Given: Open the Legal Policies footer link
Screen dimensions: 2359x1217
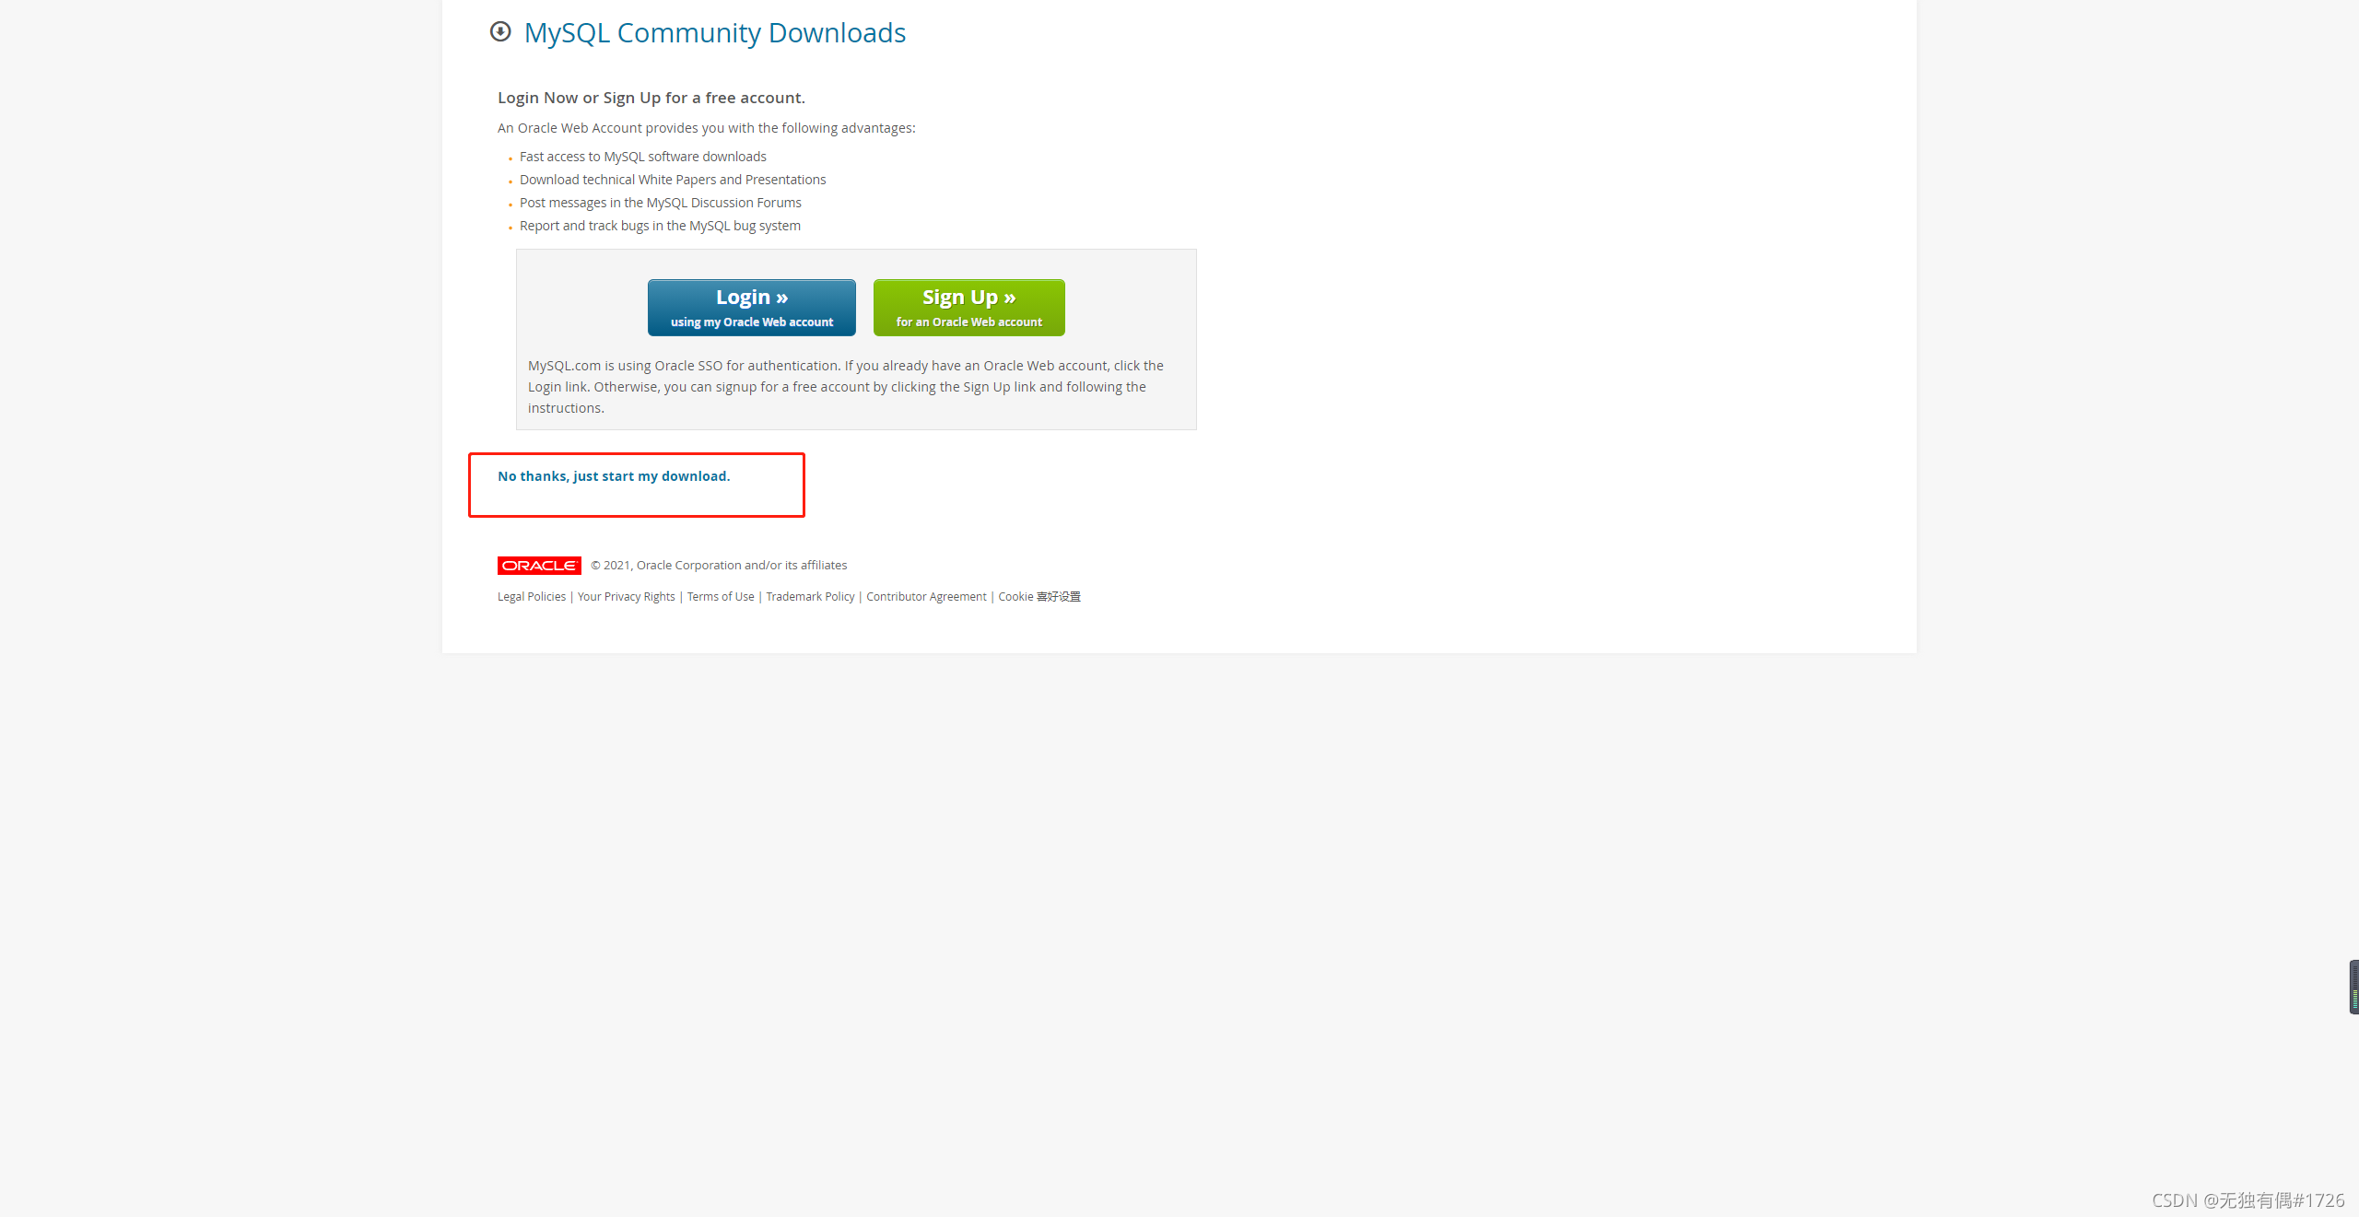Looking at the screenshot, I should [x=532, y=597].
